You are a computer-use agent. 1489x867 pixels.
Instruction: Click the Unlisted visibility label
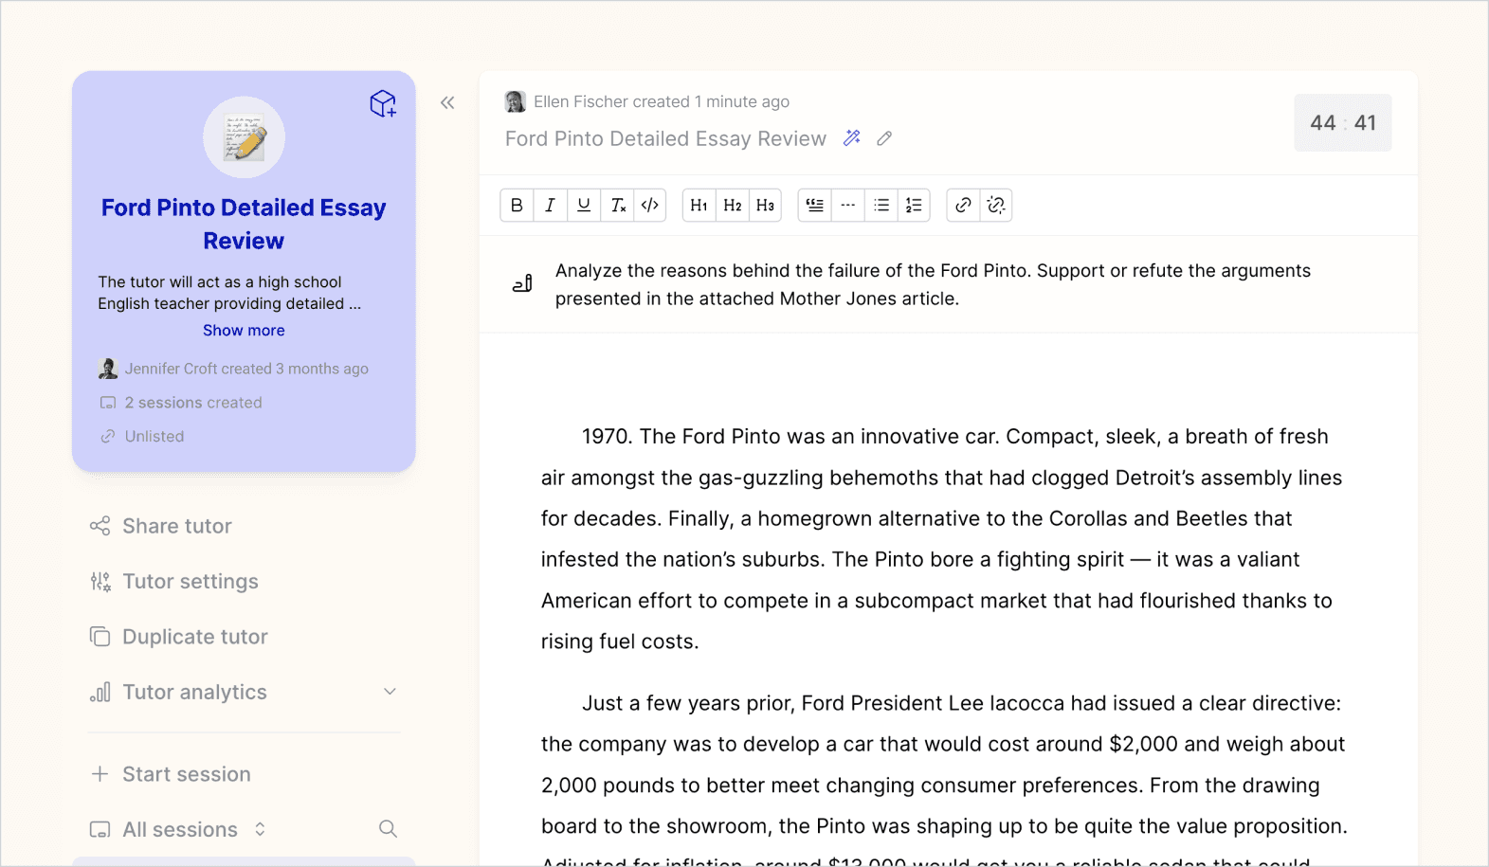pos(154,437)
